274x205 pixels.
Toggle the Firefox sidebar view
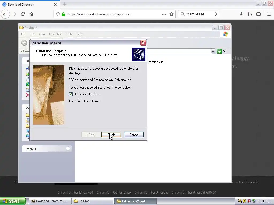pos(258,14)
